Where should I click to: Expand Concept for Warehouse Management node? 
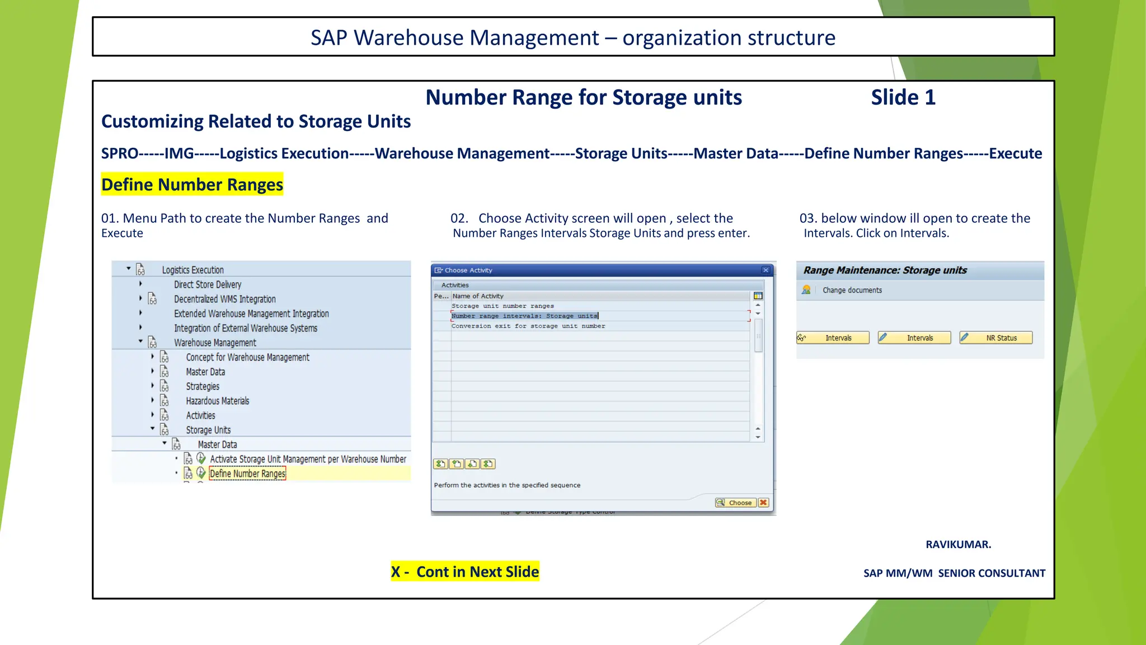click(152, 357)
